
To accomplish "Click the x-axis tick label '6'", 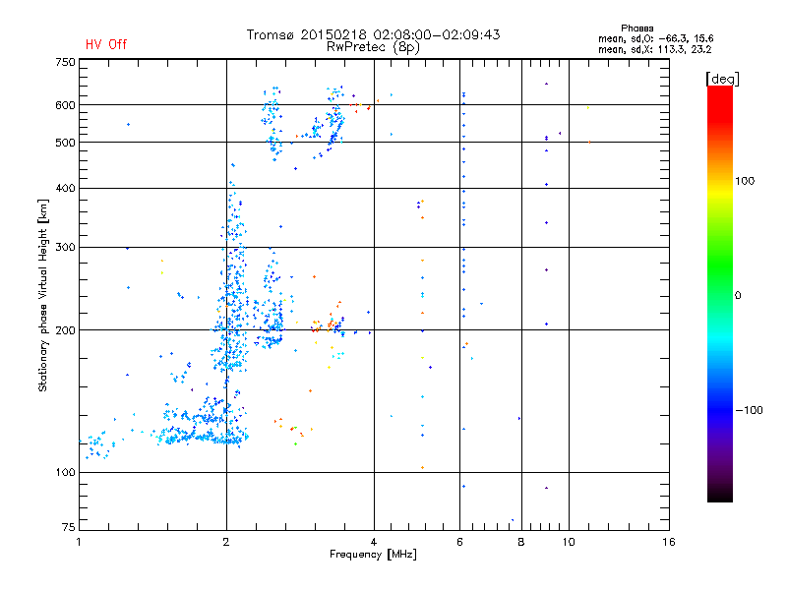I will click(x=459, y=542).
